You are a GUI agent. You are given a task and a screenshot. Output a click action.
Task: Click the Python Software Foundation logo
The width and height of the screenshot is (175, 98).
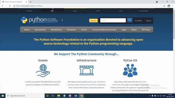pos(39,20)
